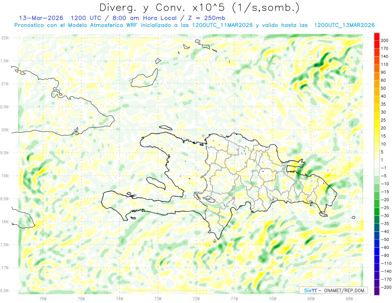Click the -170 value on color scale
The image size is (392, 303).
pyautogui.click(x=386, y=279)
